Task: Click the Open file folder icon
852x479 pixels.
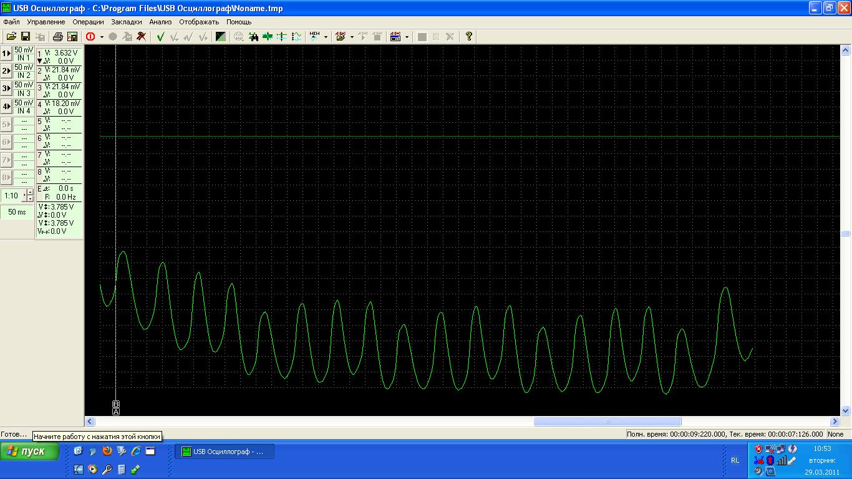Action: tap(11, 37)
